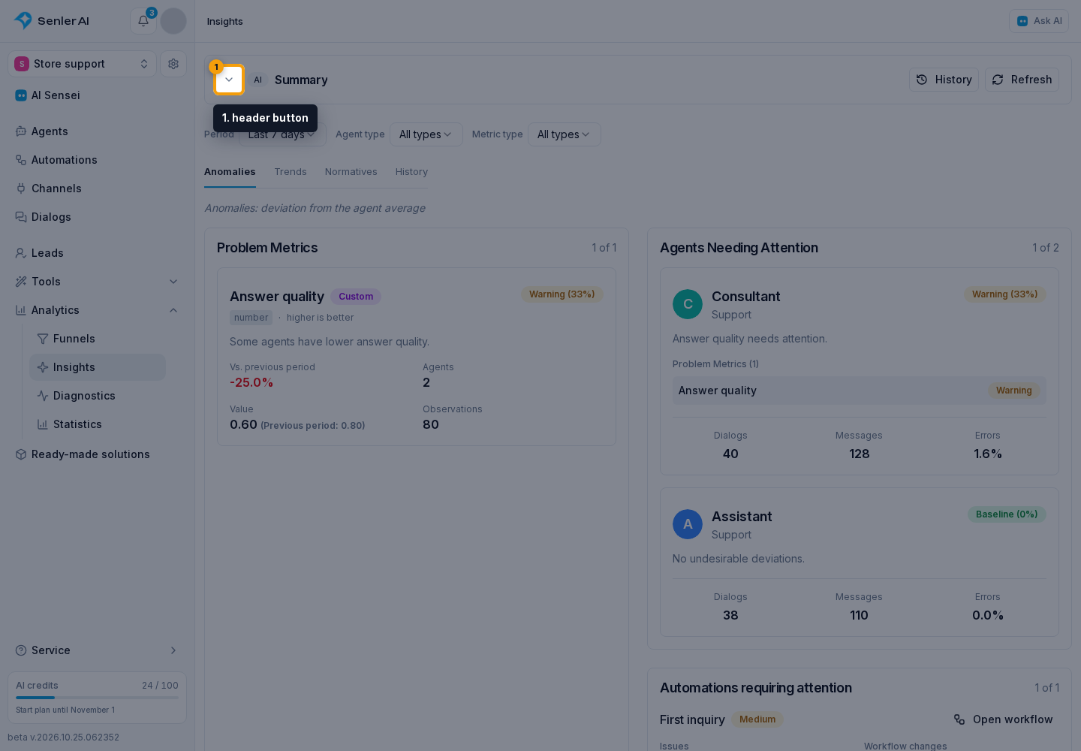The image size is (1081, 751).
Task: Click the AI credits progress bar
Action: pyautogui.click(x=97, y=698)
